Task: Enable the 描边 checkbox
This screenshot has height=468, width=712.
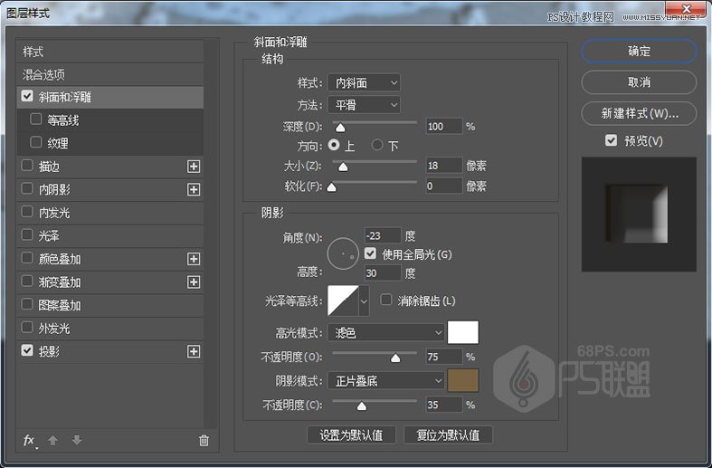Action: (27, 166)
